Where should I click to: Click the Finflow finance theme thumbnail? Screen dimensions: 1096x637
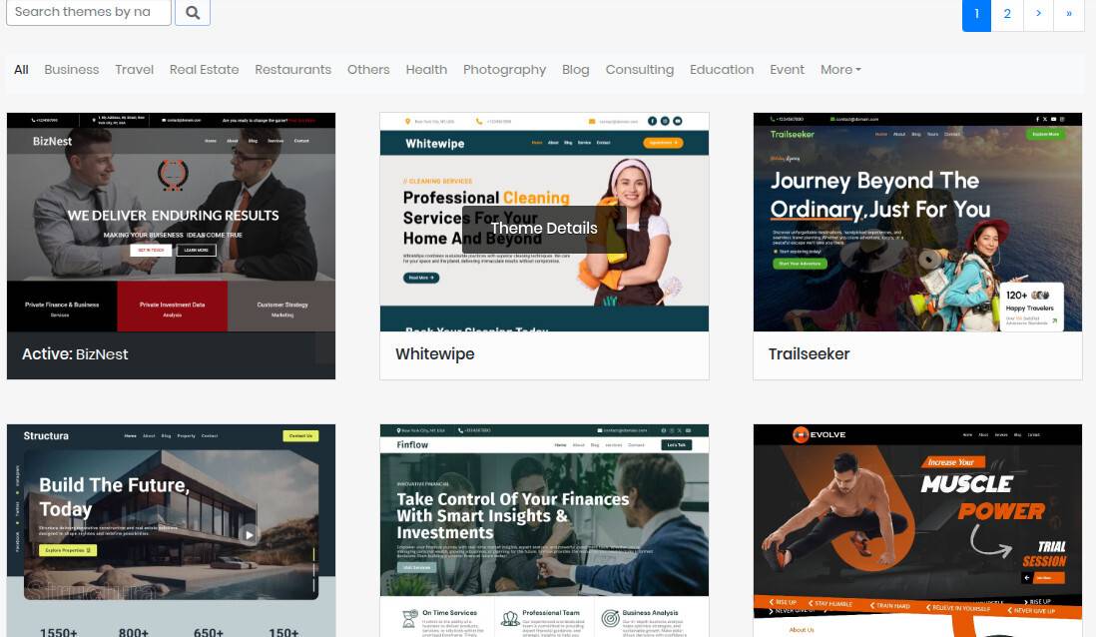[544, 529]
